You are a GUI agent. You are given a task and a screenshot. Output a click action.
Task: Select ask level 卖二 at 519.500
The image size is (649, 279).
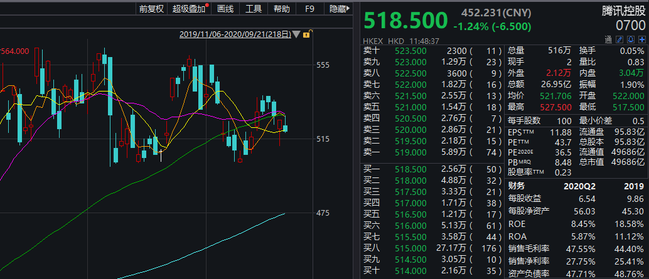432,141
